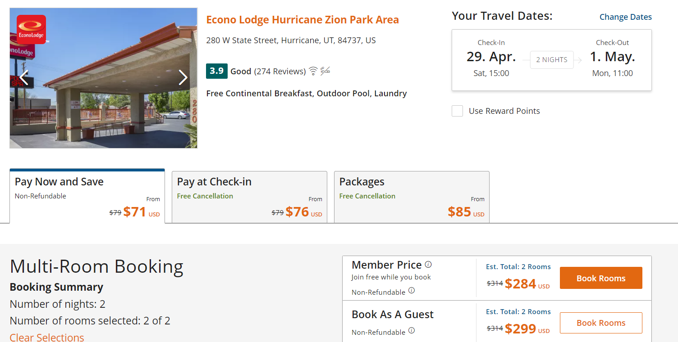The width and height of the screenshot is (678, 342).
Task: Open info icon beside Guest Non-Refundable
Action: (x=412, y=331)
